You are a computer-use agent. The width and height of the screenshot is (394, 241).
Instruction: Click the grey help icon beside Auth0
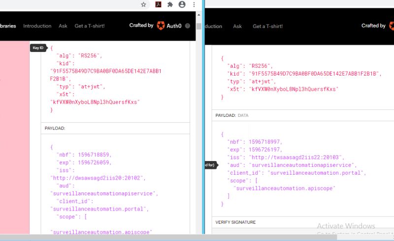(188, 26)
